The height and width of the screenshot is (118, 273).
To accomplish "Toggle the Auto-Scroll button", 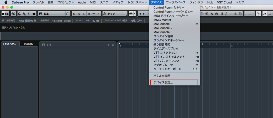I will click(131, 14).
